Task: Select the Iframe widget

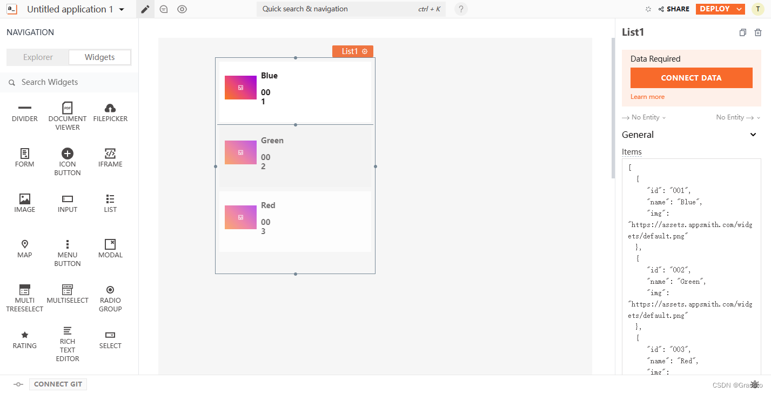Action: [x=110, y=158]
